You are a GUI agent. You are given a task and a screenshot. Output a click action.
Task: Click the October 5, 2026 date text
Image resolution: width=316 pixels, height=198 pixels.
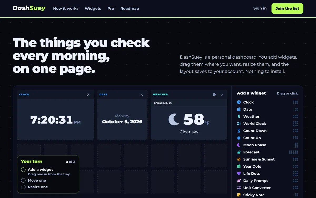122,122
